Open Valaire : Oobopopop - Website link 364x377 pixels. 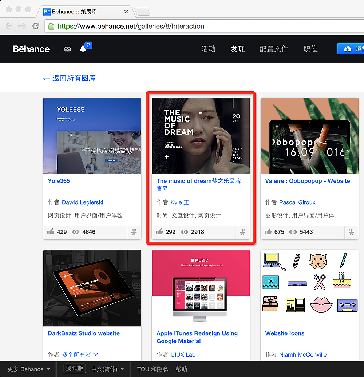[308, 181]
